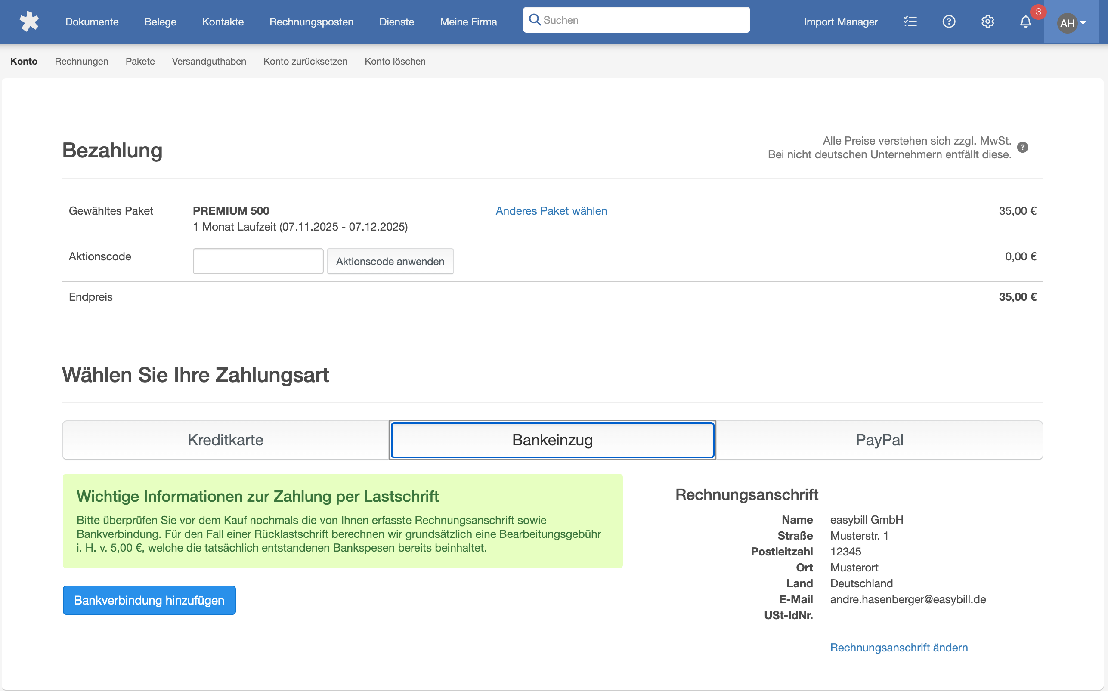This screenshot has height=691, width=1108.
Task: Switch to the Versandguthaben tab
Action: click(x=209, y=61)
